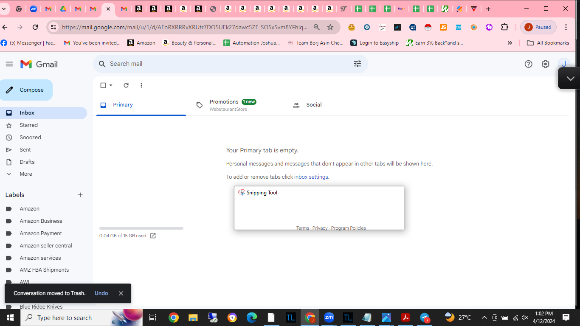Click the storage usage progress bar

point(141,228)
